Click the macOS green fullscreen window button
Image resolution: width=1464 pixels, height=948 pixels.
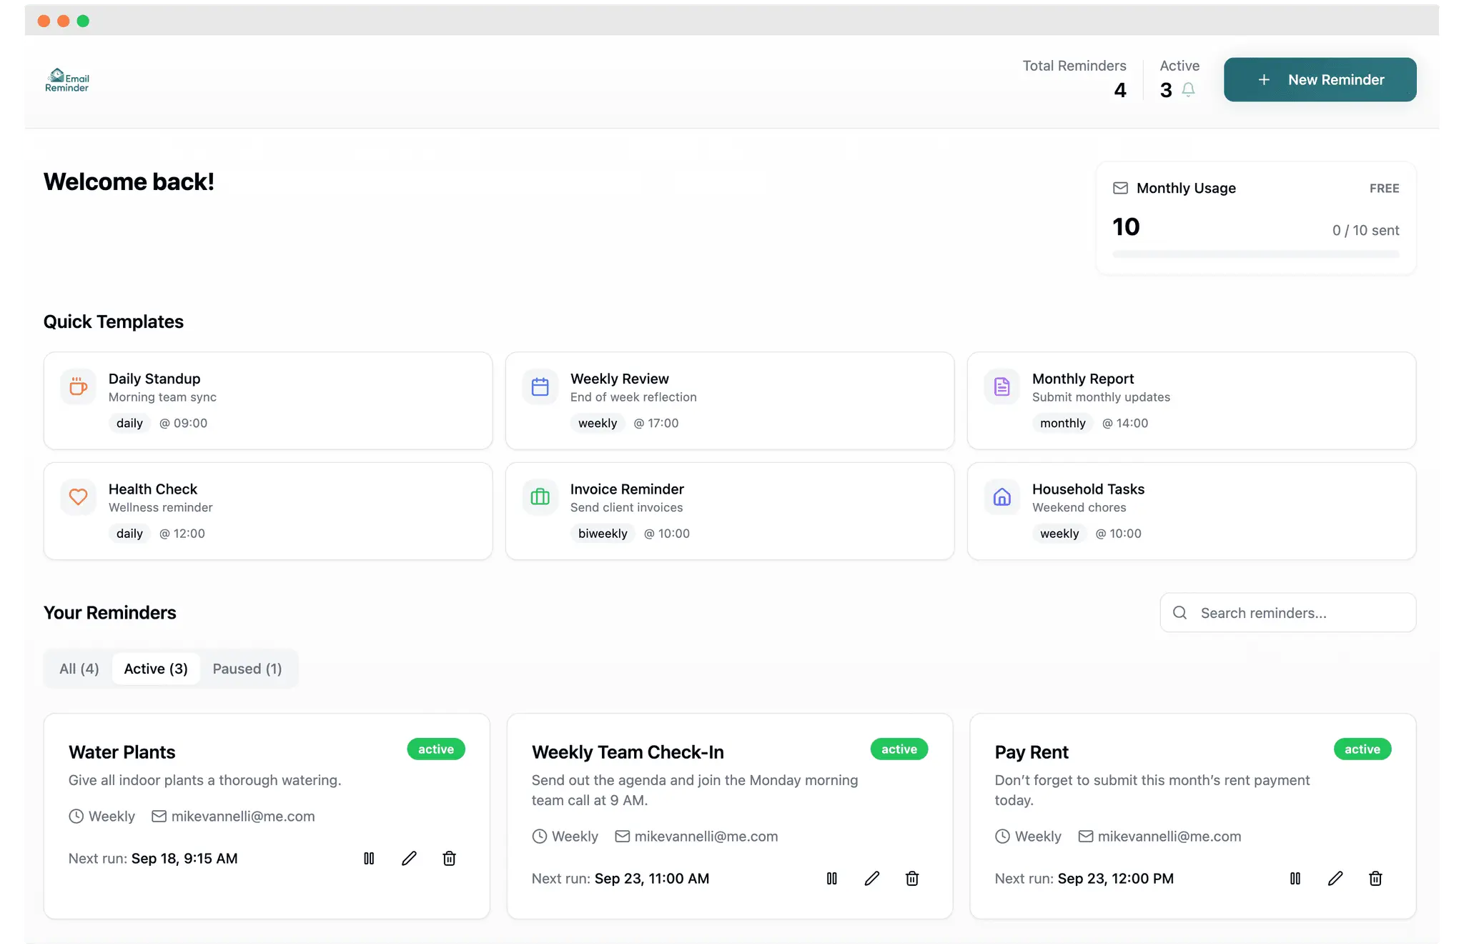coord(83,21)
